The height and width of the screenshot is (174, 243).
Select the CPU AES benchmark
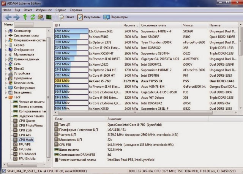(x=25, y=135)
